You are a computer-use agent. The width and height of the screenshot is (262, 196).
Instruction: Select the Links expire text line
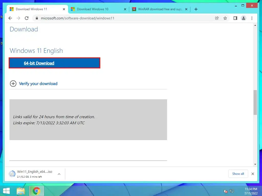tap(49, 123)
